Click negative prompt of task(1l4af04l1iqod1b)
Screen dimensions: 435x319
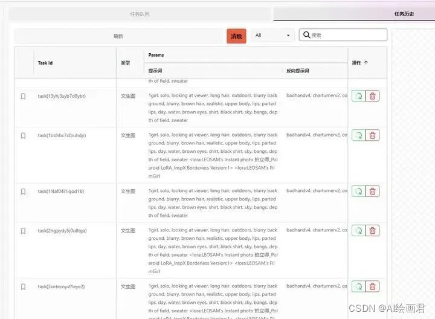click(317, 191)
